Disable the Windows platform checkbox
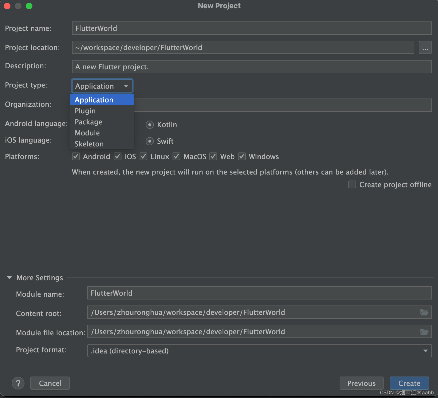Viewport: 438px width, 398px height. pyautogui.click(x=242, y=157)
